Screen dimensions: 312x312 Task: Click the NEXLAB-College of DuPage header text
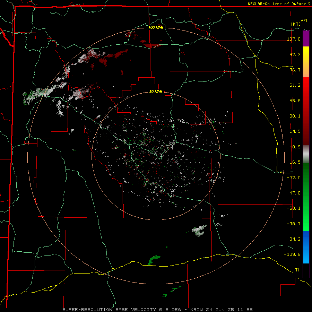279,4
